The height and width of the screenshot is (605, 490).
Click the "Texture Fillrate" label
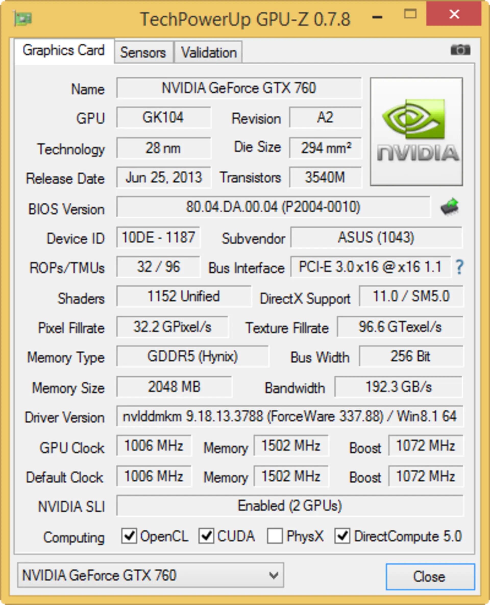(287, 328)
